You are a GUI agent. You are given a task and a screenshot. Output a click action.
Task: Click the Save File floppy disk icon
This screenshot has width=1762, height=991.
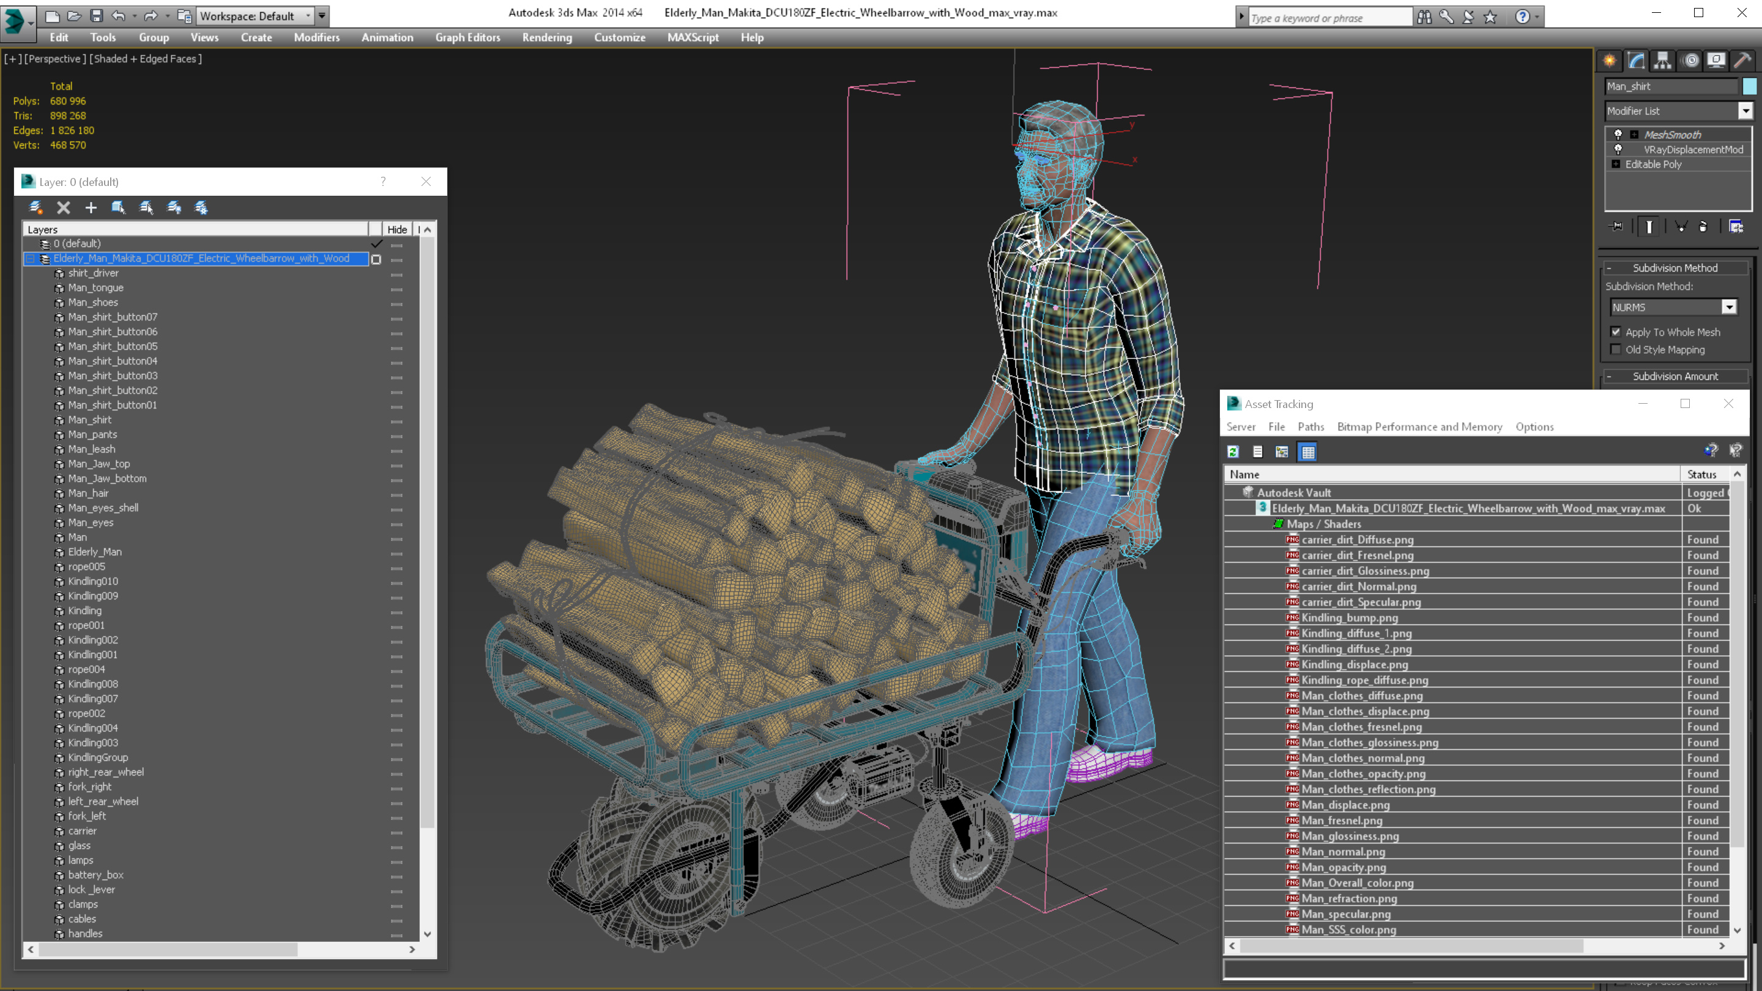(x=96, y=16)
